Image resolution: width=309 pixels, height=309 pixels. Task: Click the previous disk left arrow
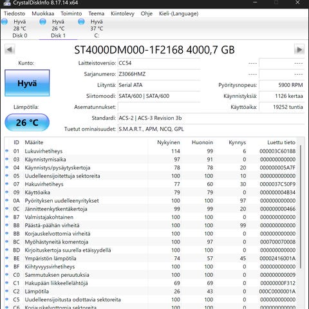(x=10, y=50)
